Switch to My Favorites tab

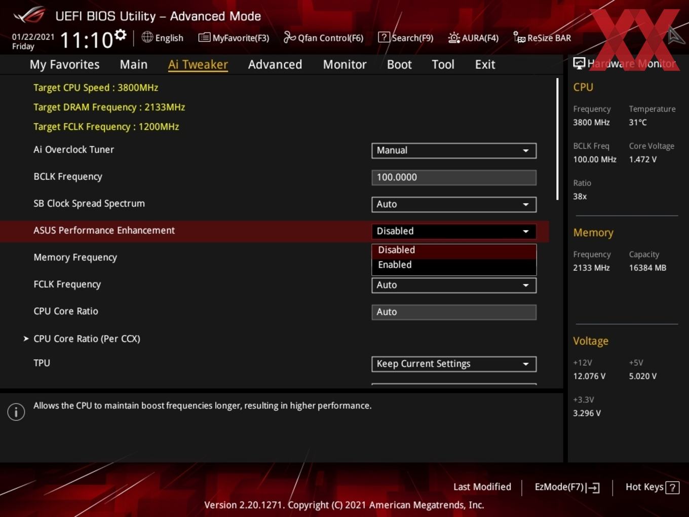click(x=64, y=64)
